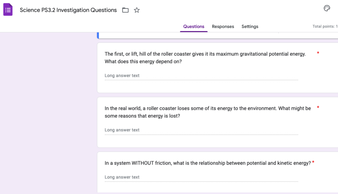Open the customize theme palette icon
The height and width of the screenshot is (194, 338).
click(327, 9)
